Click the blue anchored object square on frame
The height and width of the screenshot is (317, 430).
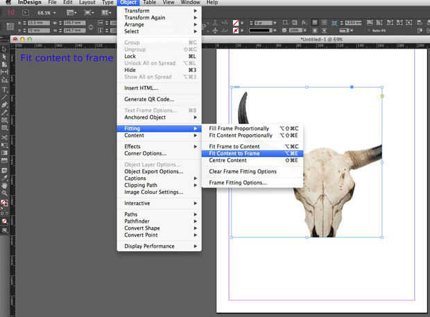click(x=352, y=87)
